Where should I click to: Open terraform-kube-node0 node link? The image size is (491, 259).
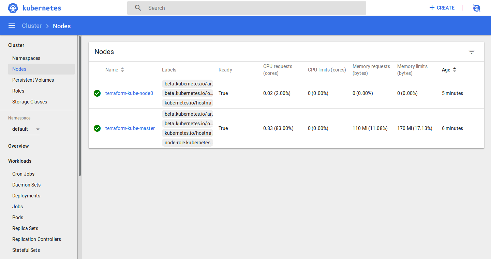click(129, 93)
